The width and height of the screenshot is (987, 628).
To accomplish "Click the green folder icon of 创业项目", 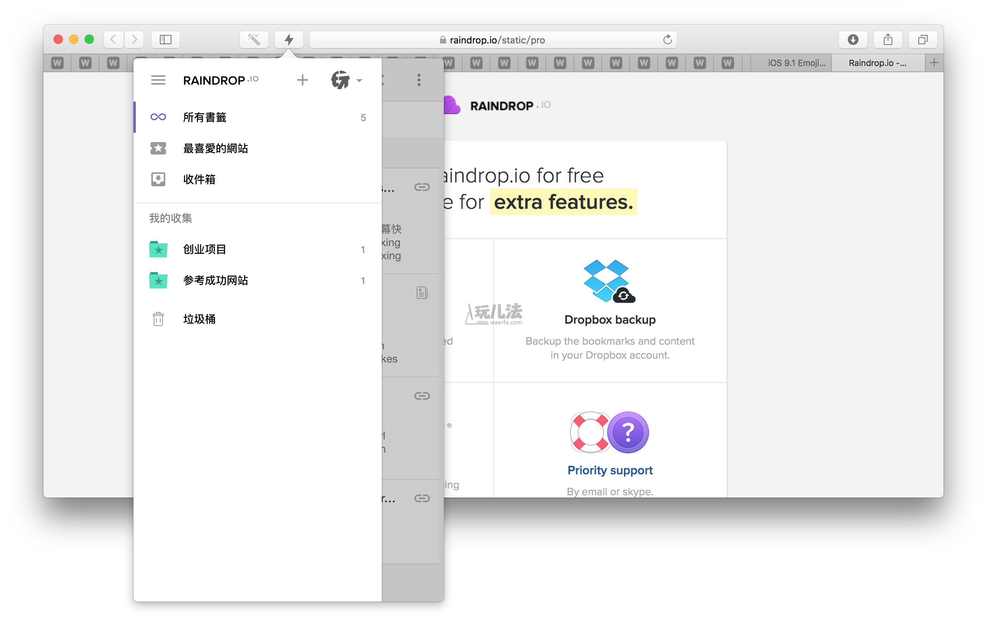I will [158, 249].
